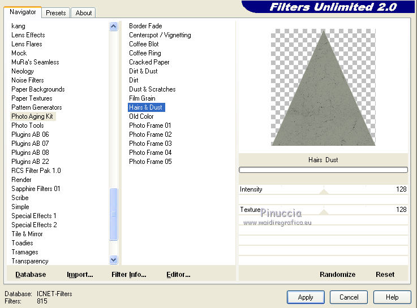Select the Scribe category

point(20,198)
